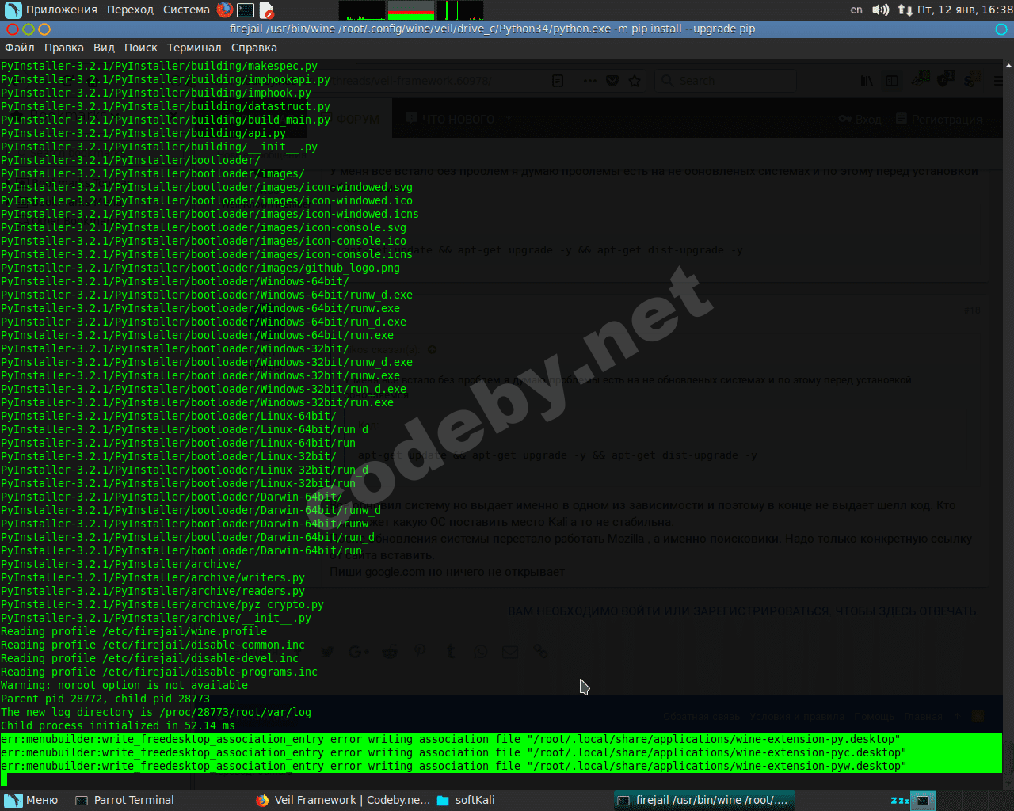Click 'Child process initialized in 52.14 ms' line
This screenshot has width=1014, height=811.
pos(118,726)
